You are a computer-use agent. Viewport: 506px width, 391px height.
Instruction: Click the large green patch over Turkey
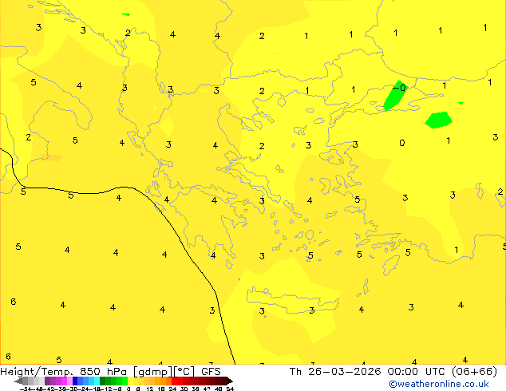(438, 120)
